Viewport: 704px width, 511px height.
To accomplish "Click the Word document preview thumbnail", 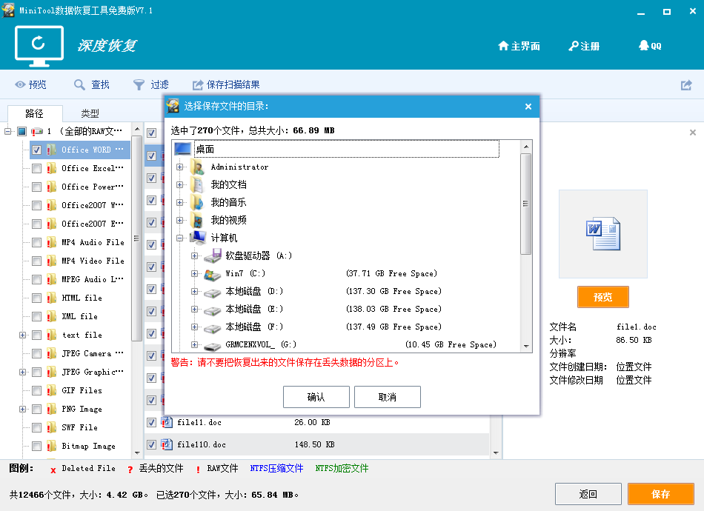I will (603, 234).
